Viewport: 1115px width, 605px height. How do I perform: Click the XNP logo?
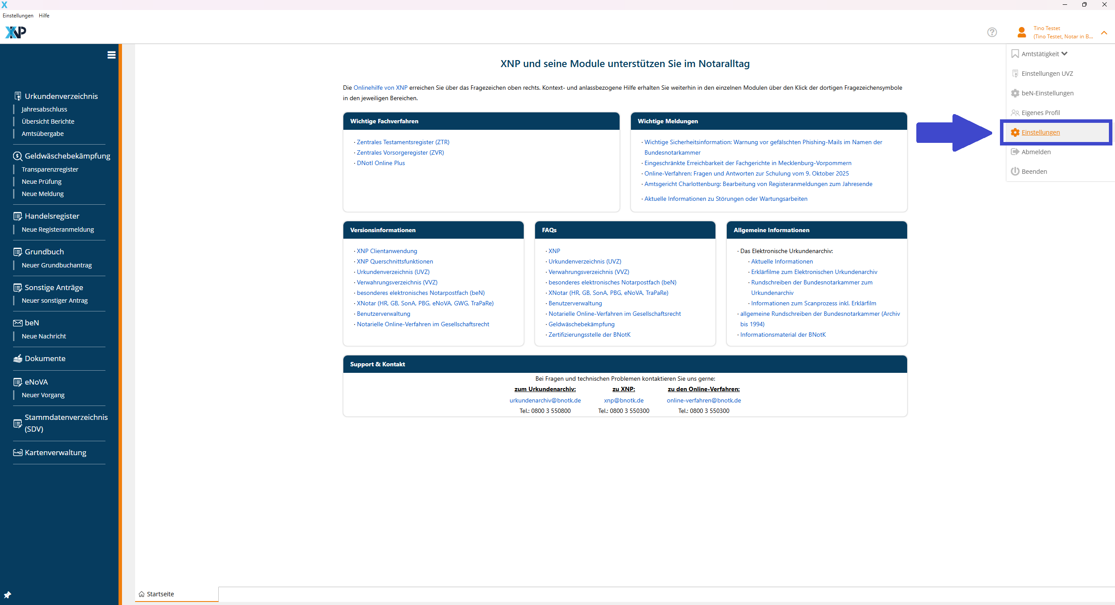pyautogui.click(x=16, y=32)
